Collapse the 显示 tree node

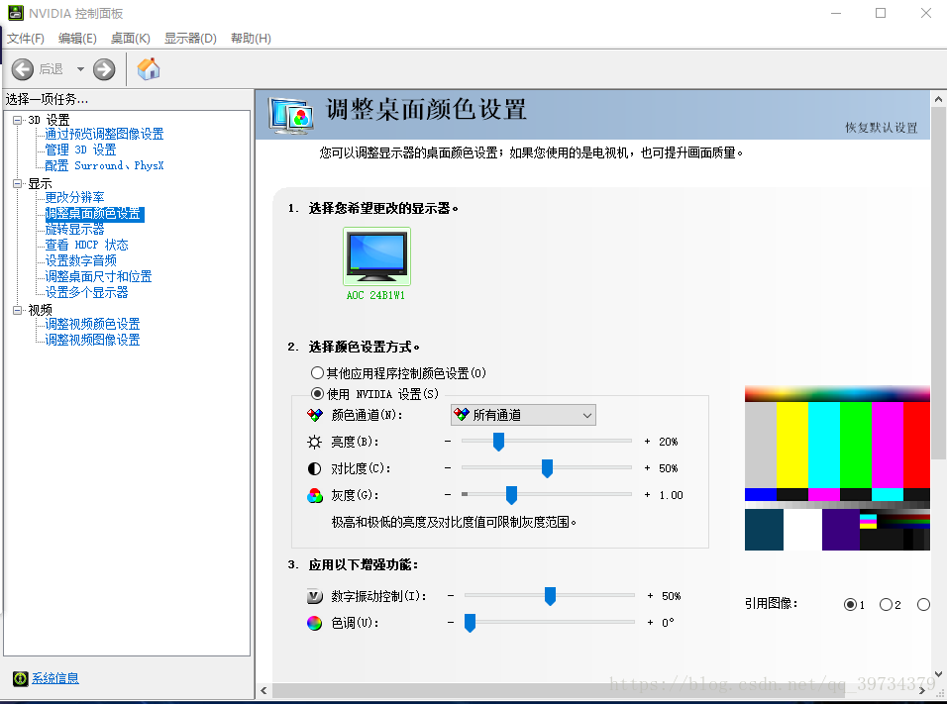pos(18,183)
